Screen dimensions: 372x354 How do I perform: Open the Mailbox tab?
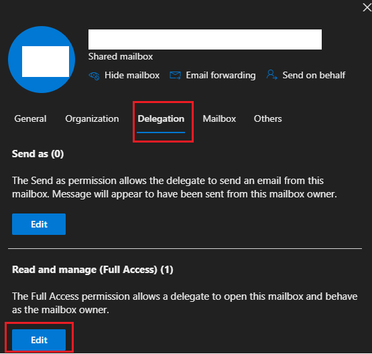(x=219, y=118)
